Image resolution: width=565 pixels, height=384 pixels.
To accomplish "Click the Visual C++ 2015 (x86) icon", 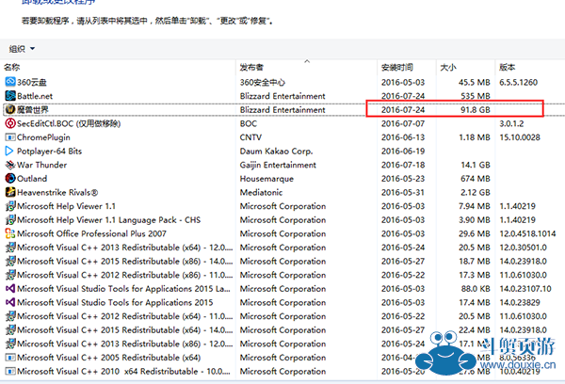I will pyautogui.click(x=10, y=261).
